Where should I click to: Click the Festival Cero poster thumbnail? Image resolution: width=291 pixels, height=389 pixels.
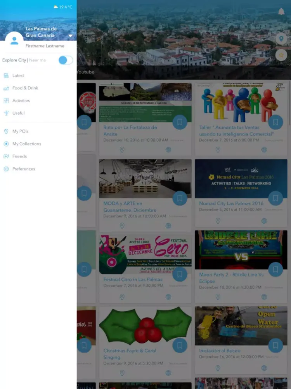pos(145,255)
